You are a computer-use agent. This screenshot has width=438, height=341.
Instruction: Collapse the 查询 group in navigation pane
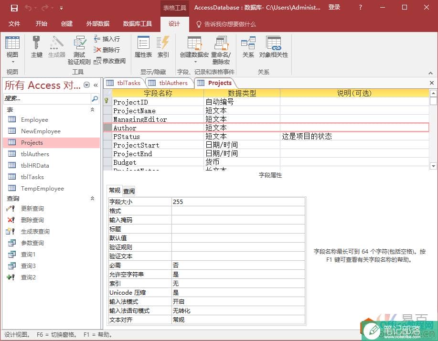[92, 199]
